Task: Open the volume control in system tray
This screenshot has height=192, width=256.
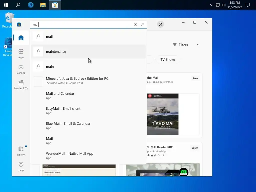Action: (223, 5)
